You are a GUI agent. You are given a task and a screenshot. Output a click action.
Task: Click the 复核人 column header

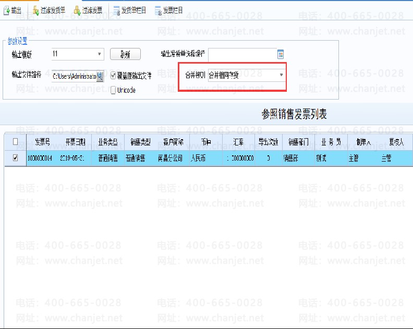[x=396, y=142]
